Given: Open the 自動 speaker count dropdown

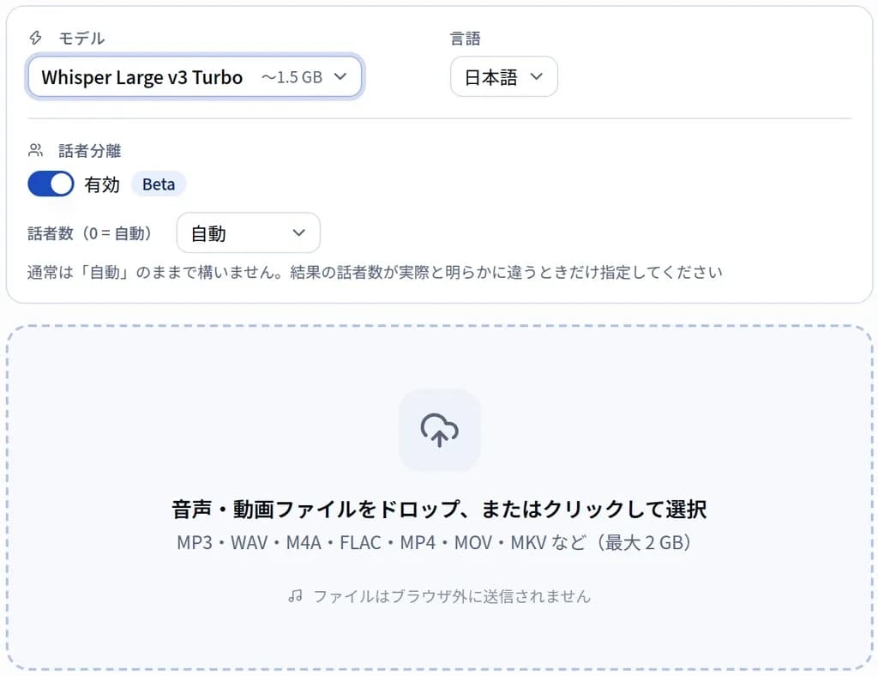Looking at the screenshot, I should pos(248,232).
